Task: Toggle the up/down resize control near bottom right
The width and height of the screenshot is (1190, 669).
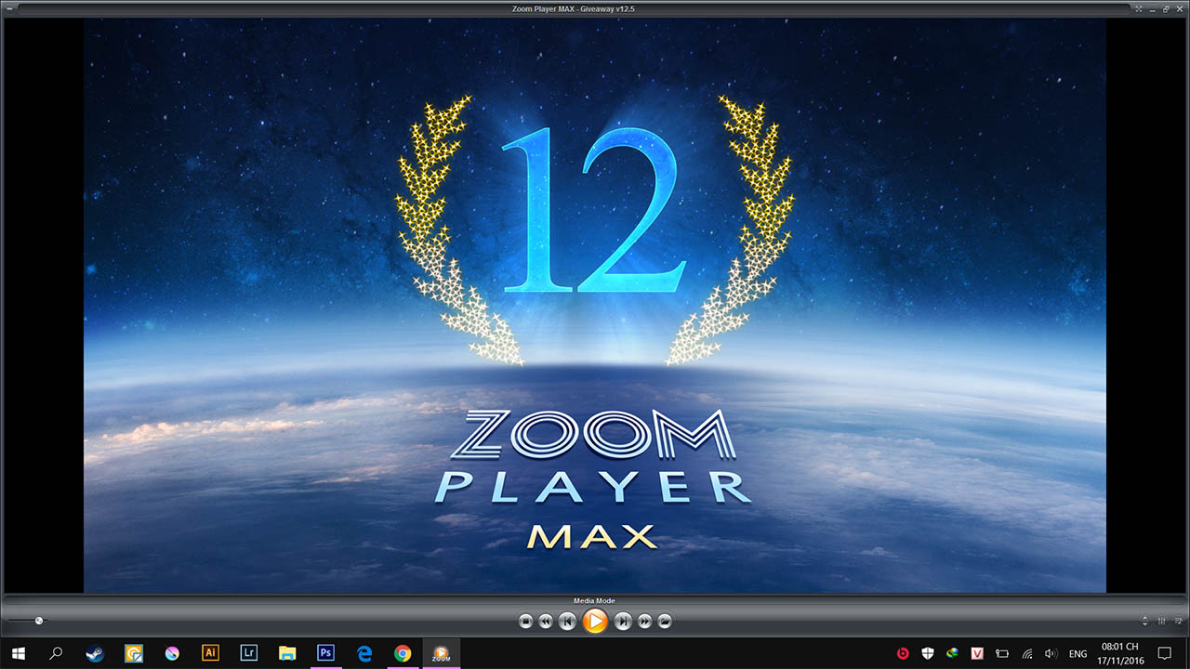Action: tap(1145, 621)
